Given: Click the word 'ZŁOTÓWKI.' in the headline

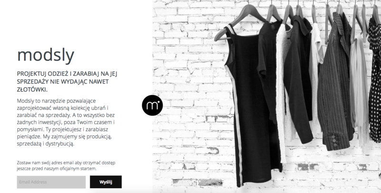Looking at the screenshot, I should 32,89.
